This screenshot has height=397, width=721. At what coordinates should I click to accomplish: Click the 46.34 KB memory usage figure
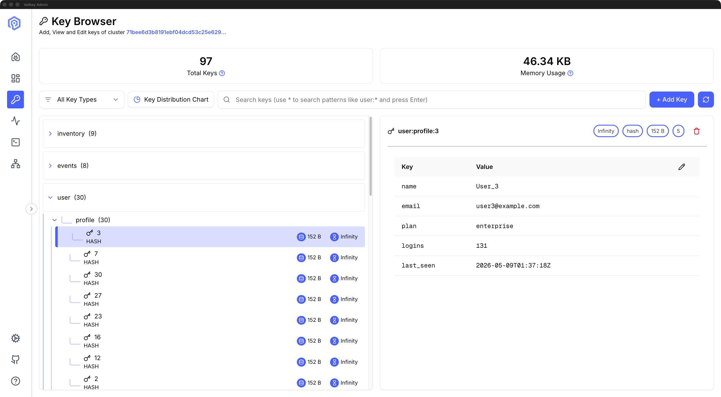[547, 61]
